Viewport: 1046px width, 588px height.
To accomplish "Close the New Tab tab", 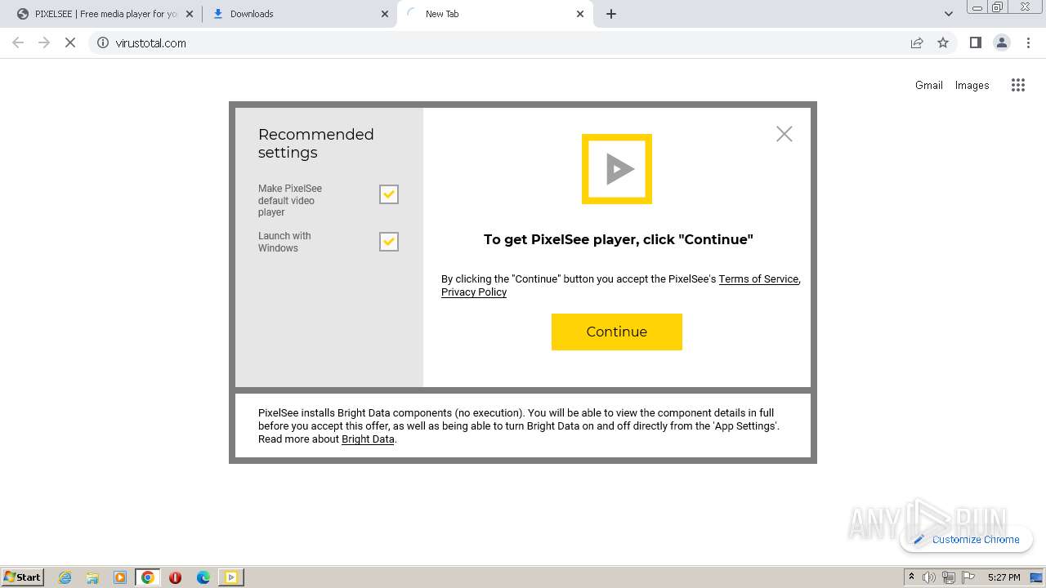I will [580, 14].
